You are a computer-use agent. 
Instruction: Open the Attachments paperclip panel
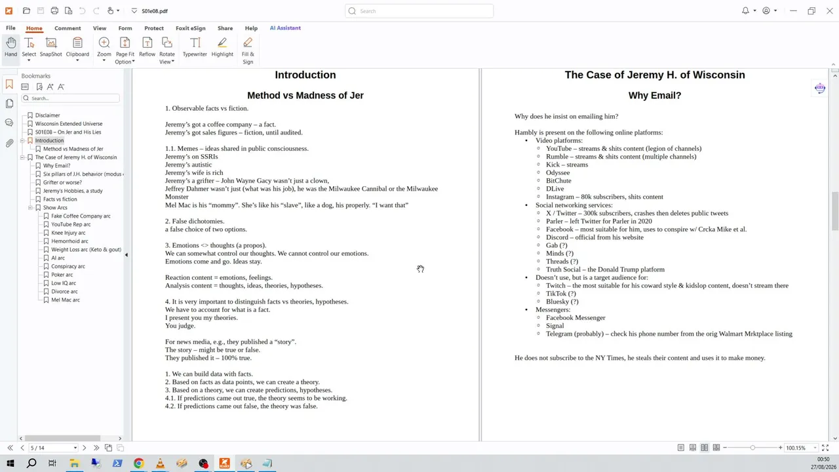[9, 142]
